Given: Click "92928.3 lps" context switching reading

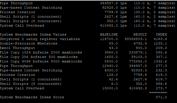Looking at the screenshot, I should (114, 8).
